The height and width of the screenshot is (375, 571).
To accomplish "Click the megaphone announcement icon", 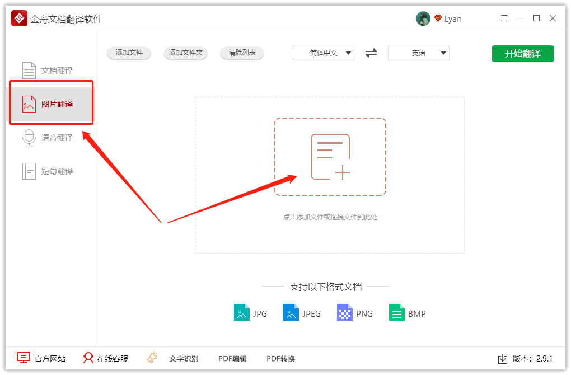I will [152, 358].
